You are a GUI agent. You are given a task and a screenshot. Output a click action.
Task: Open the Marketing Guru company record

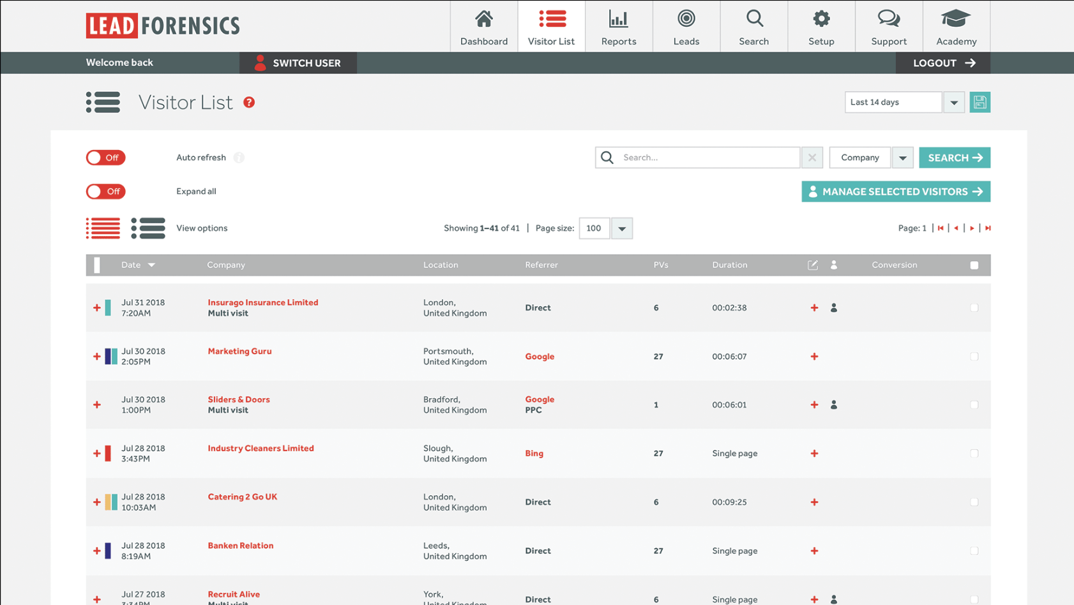[239, 351]
